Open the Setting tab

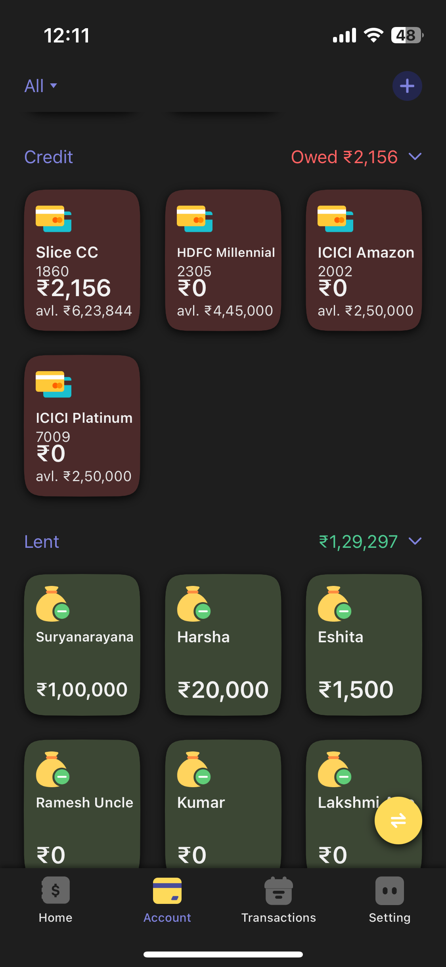pyautogui.click(x=389, y=900)
